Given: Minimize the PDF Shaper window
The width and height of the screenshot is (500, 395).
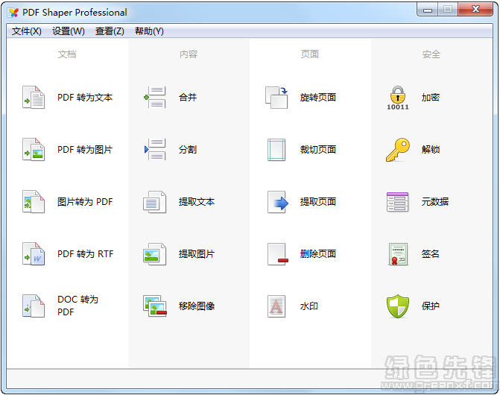Looking at the screenshot, I should tap(428, 10).
